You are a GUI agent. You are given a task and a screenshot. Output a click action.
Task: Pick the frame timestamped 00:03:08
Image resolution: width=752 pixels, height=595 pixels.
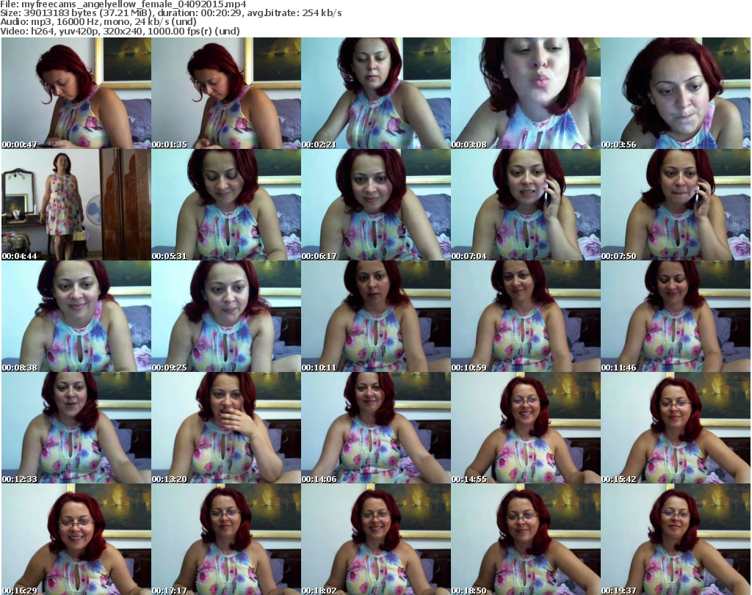click(526, 93)
